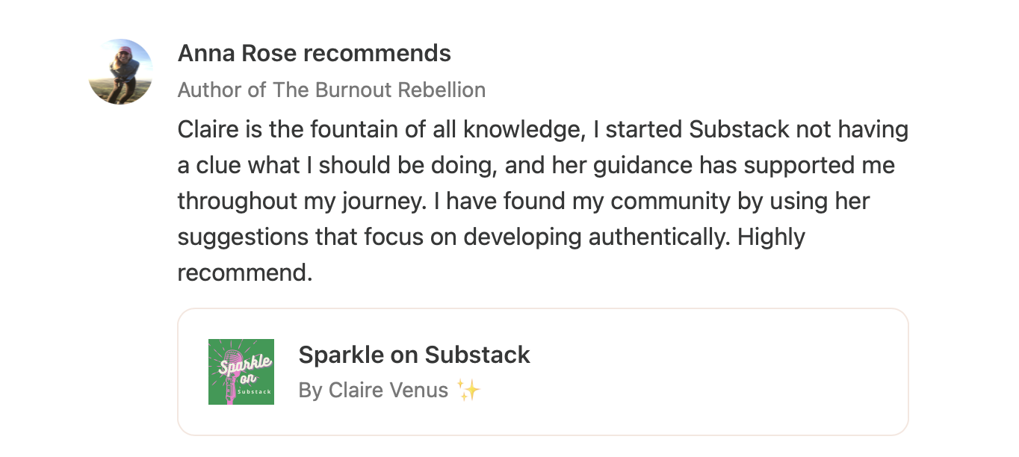
Task: Click "Highly" at the end of the fourth line
Action: point(771,237)
